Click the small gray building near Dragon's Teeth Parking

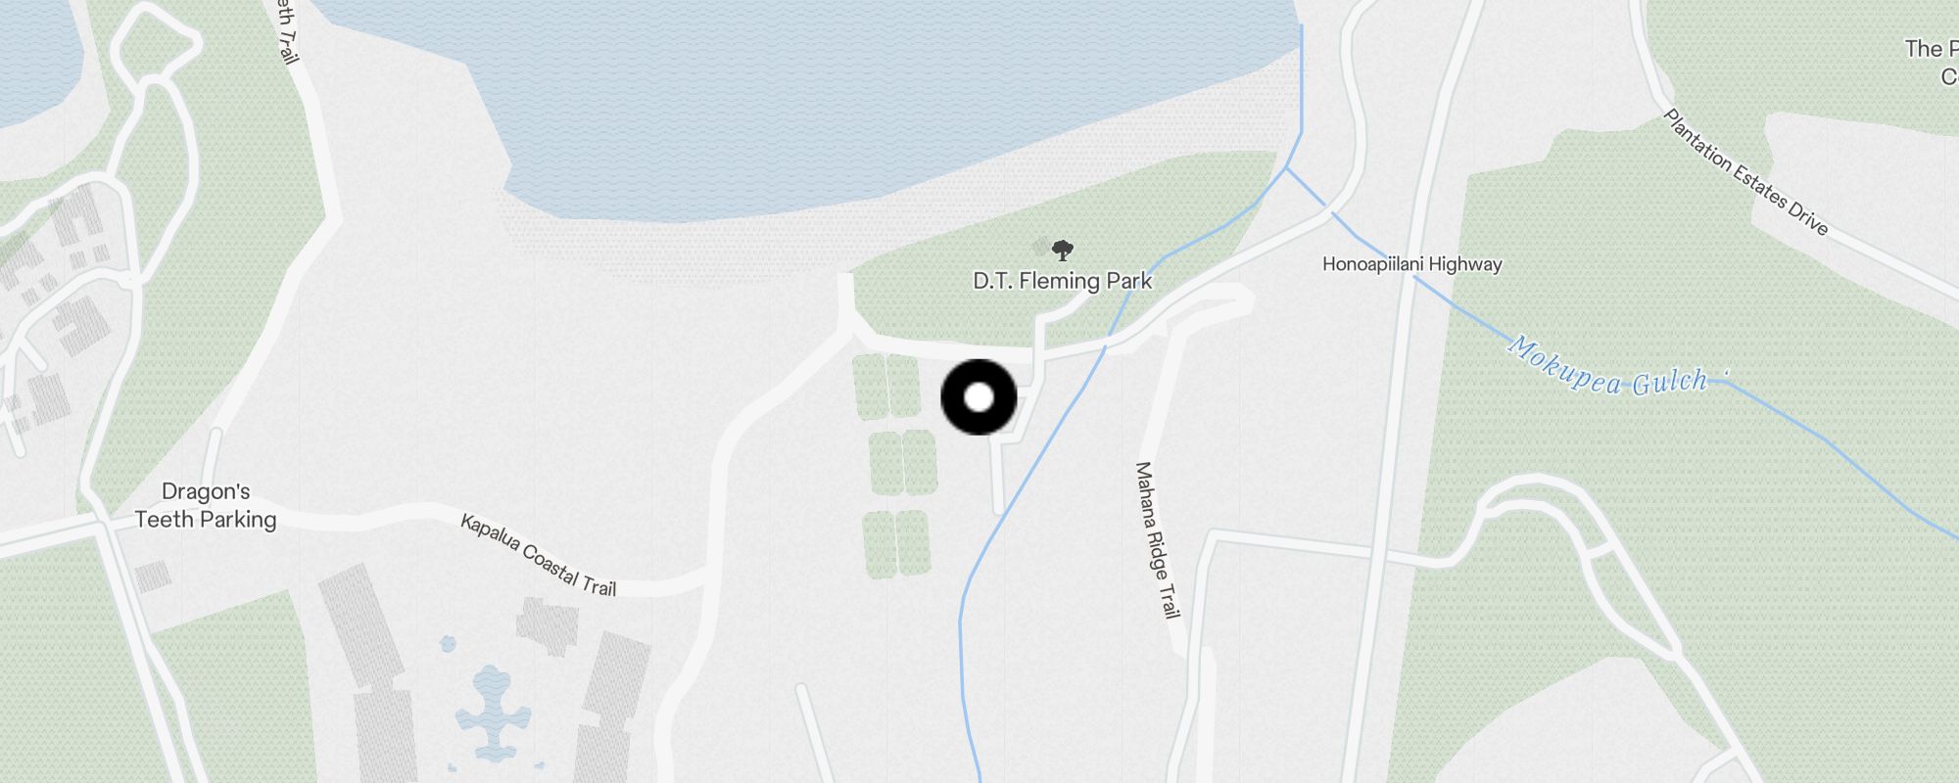pos(152,576)
